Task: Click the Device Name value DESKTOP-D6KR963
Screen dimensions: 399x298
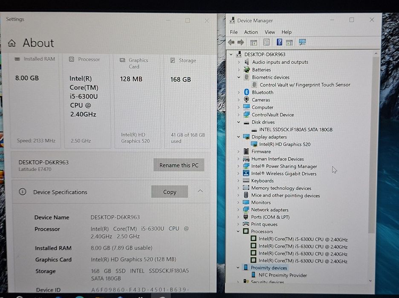Action: click(115, 217)
